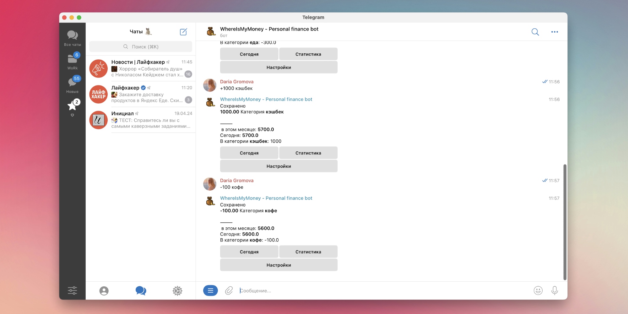628x314 pixels.
Task: Open the three-dots chat options menu
Action: [555, 32]
